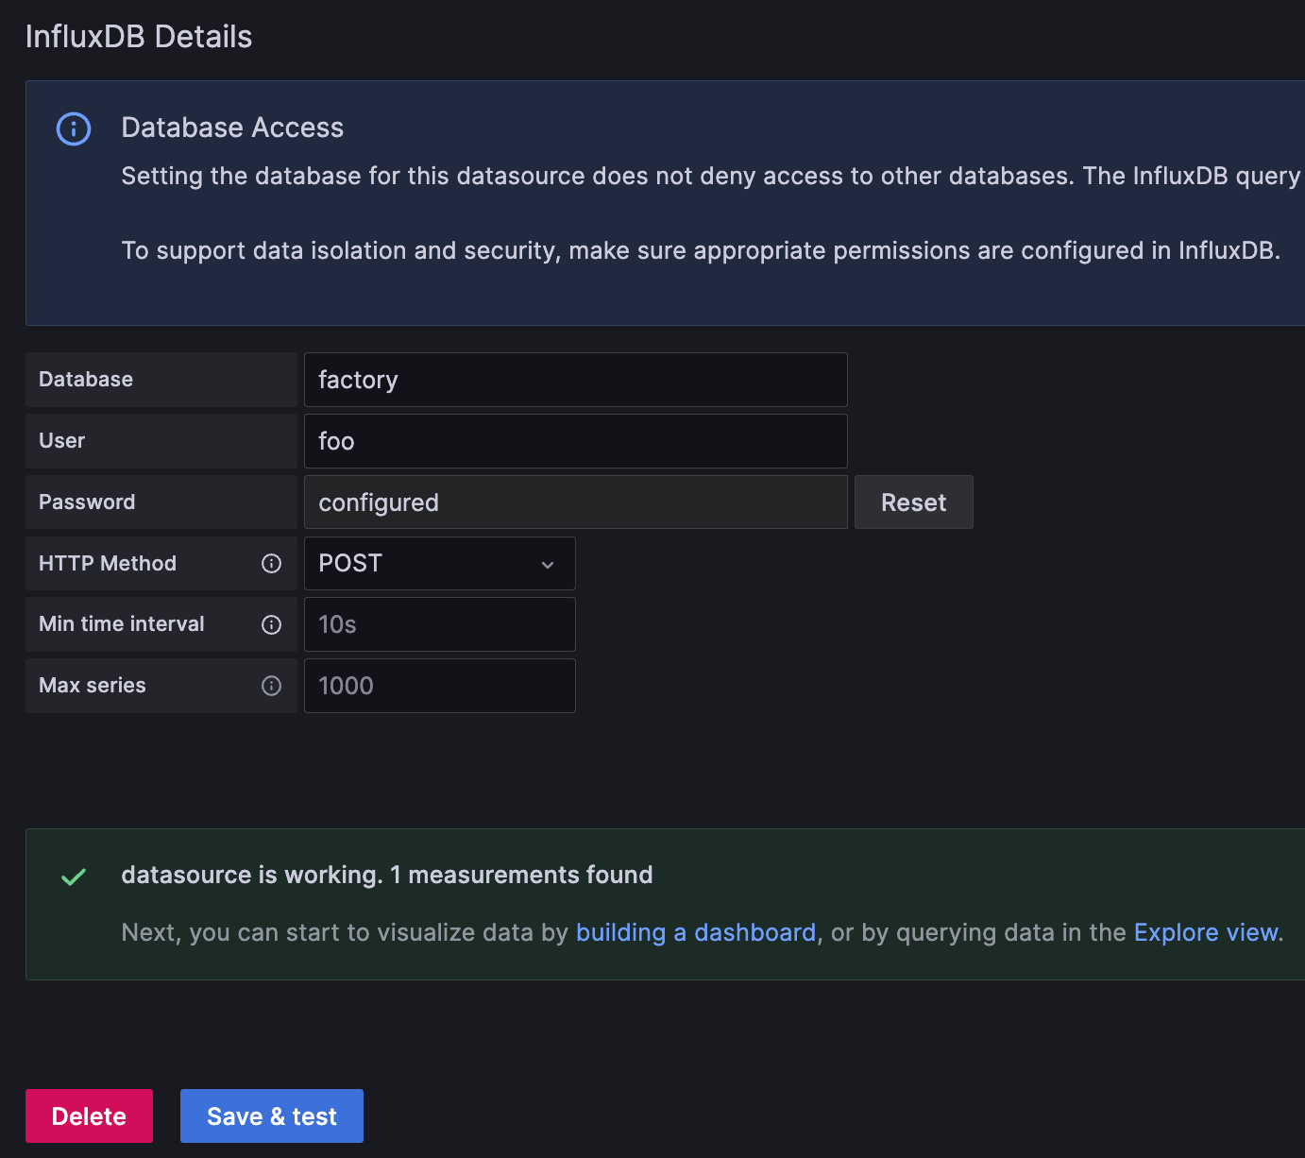Click the info icon beside HTTP Method
The height and width of the screenshot is (1158, 1305).
(x=271, y=564)
